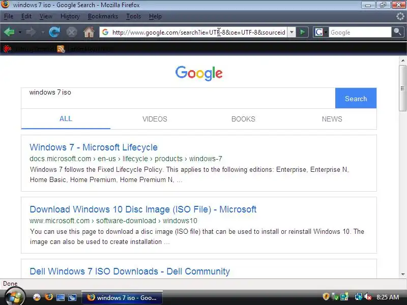
Task: Open the Help menu
Action: click(x=155, y=16)
